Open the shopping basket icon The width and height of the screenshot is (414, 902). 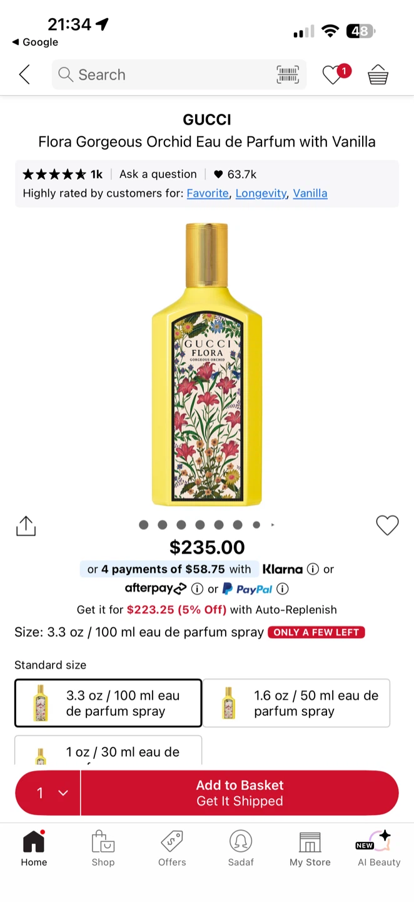click(378, 75)
